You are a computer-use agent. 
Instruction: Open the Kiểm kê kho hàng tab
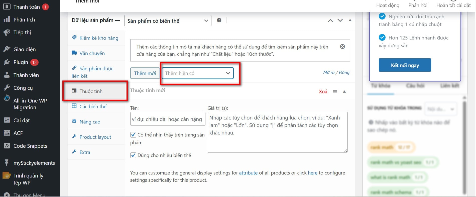tap(96, 38)
